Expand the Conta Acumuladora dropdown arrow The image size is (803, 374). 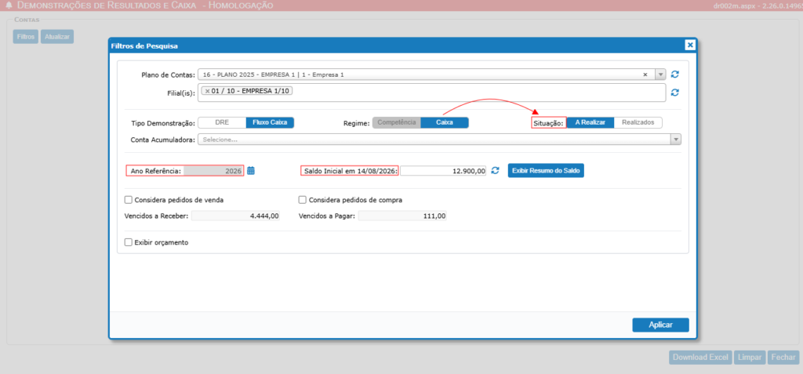tap(677, 140)
